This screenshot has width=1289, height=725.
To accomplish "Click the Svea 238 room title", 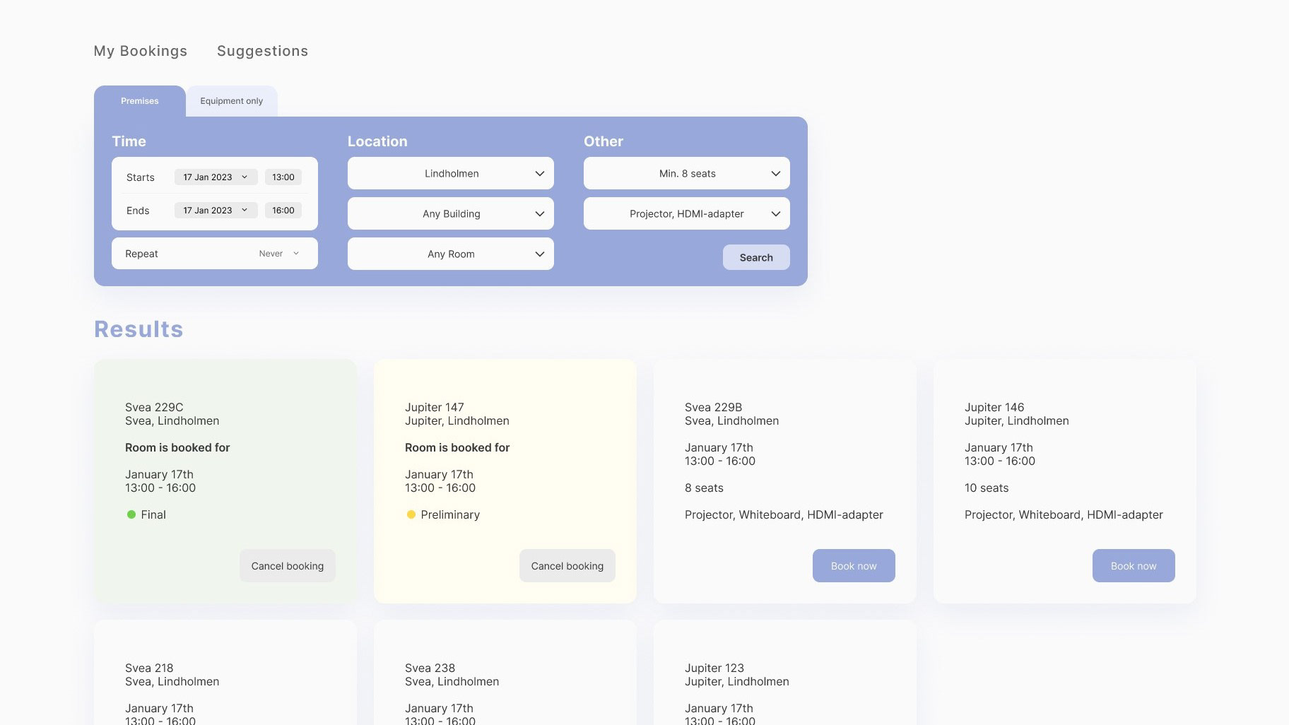I will pos(430,668).
